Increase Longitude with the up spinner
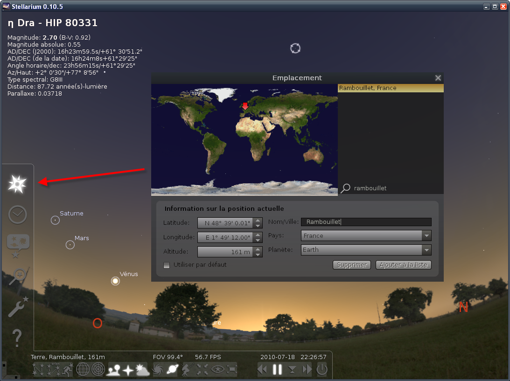 tap(258, 235)
